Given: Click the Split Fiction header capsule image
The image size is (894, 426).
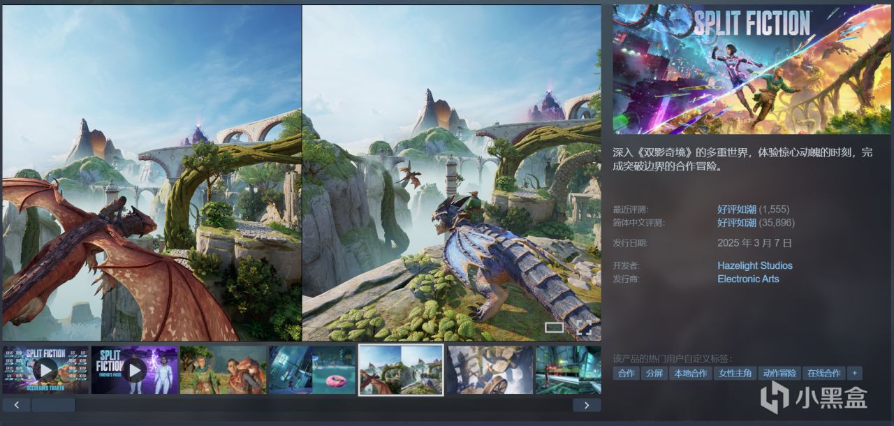Looking at the screenshot, I should 752,70.
